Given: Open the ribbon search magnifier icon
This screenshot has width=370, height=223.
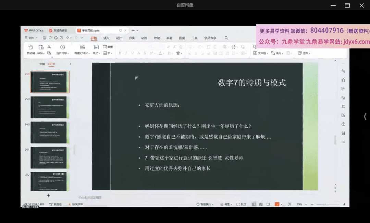Looking at the screenshot, I should tap(226, 38).
